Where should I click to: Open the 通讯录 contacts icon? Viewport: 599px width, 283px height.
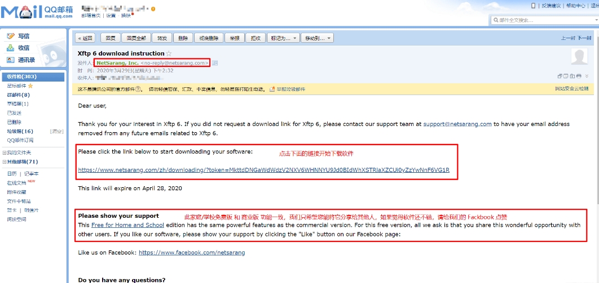tap(11, 60)
